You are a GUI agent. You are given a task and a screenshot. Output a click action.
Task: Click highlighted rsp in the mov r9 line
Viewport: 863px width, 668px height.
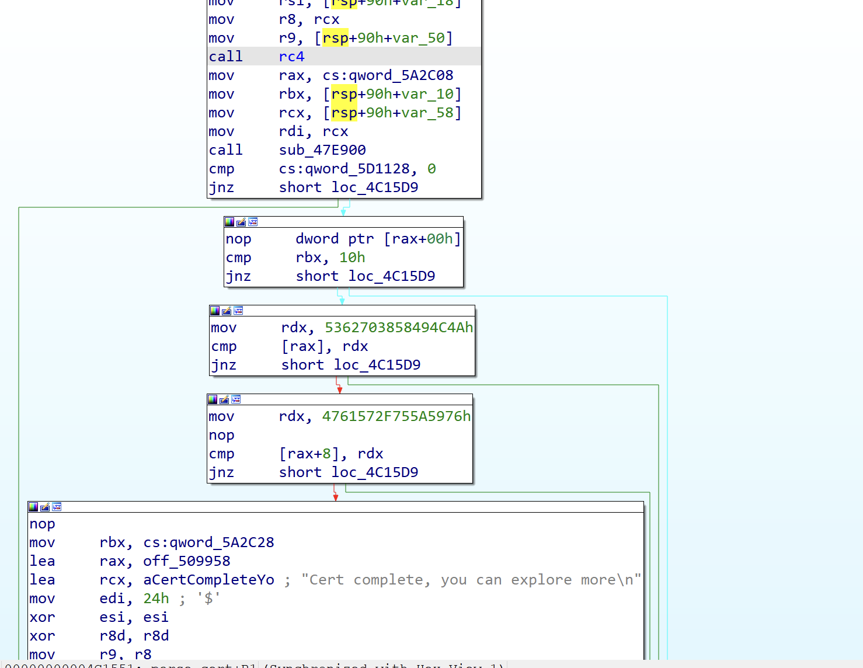[335, 38]
